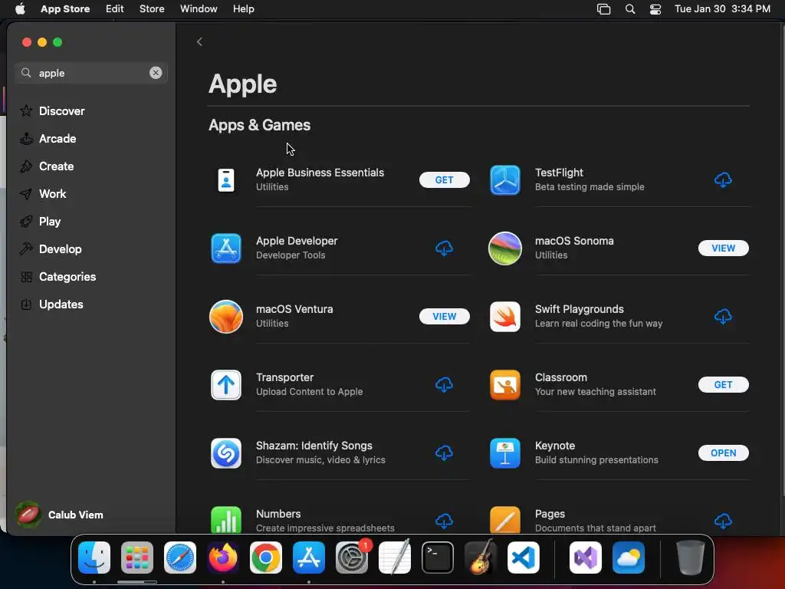Image resolution: width=785 pixels, height=589 pixels.
Task: Download Numbers via cloud icon
Action: click(x=444, y=521)
